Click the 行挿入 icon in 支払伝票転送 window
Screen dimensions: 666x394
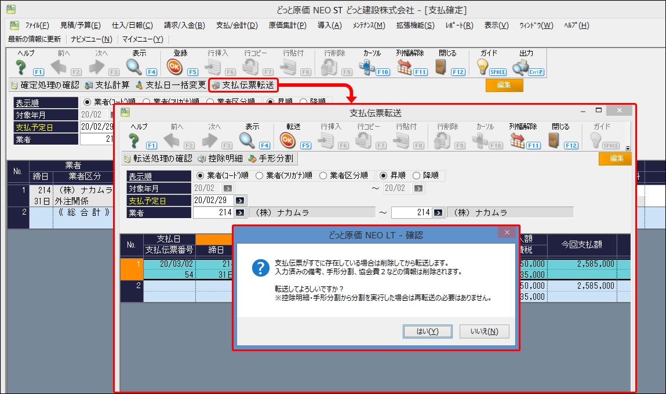click(326, 141)
